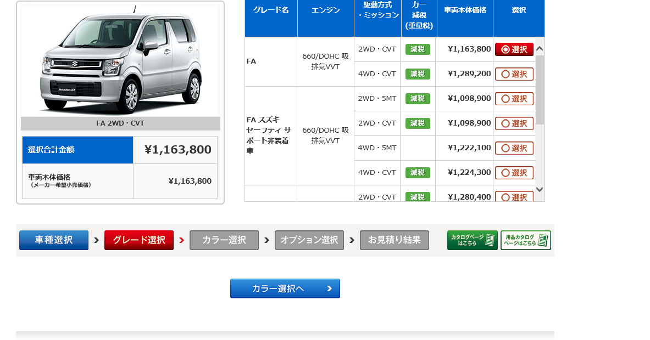The width and height of the screenshot is (650, 340).
Task: Open the 用品カタログページはこちら link
Action: click(x=526, y=240)
